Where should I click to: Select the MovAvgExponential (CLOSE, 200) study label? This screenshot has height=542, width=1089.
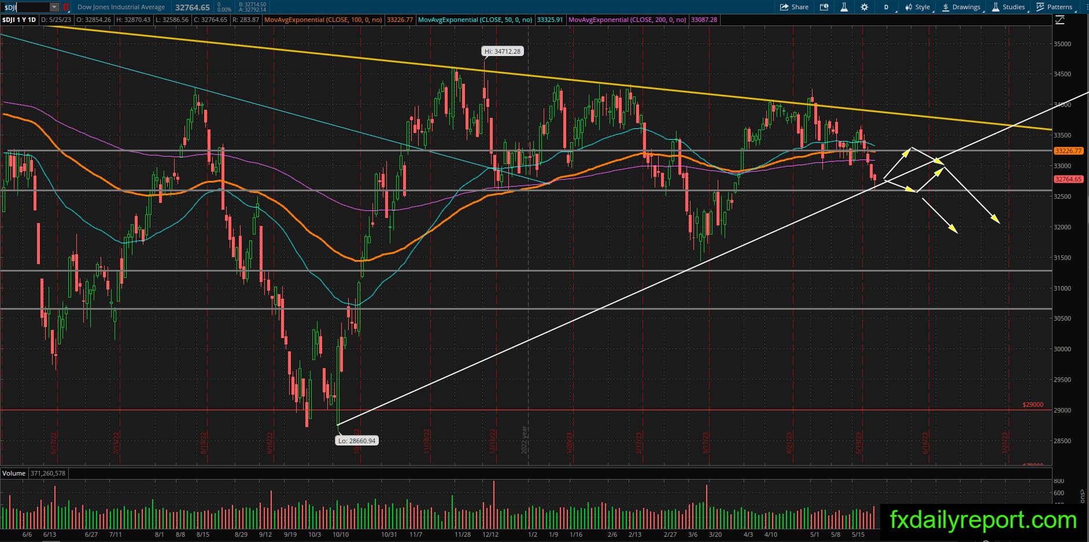627,20
